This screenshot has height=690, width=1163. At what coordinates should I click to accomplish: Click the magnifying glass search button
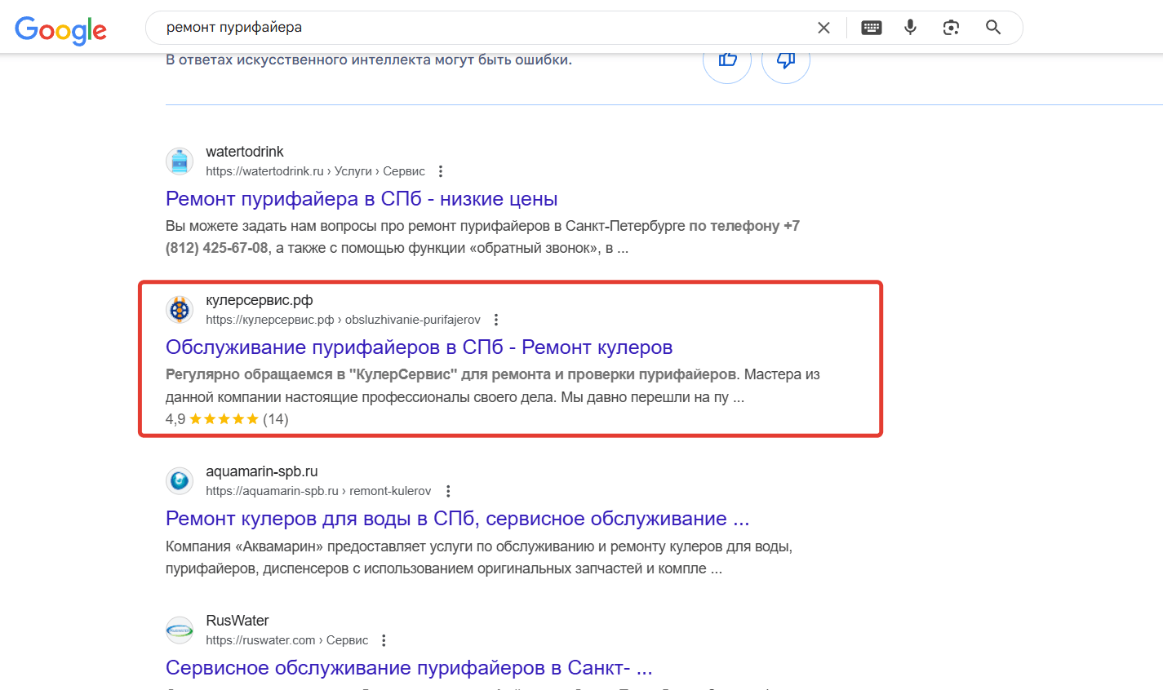click(x=993, y=28)
